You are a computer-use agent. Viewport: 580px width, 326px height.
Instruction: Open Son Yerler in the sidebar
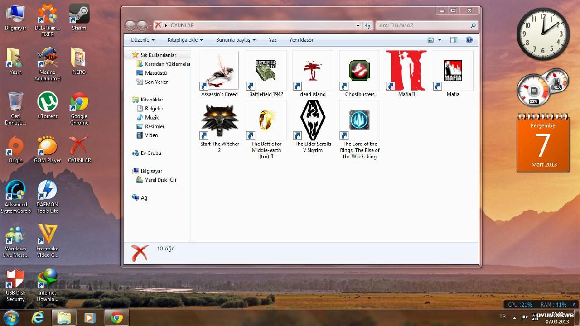153,82
